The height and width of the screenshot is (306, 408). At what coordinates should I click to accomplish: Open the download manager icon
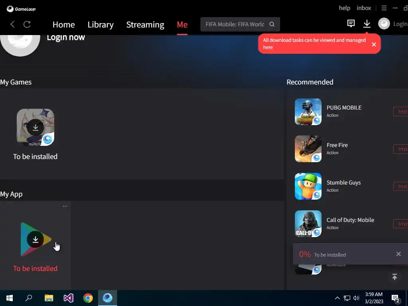pyautogui.click(x=367, y=24)
